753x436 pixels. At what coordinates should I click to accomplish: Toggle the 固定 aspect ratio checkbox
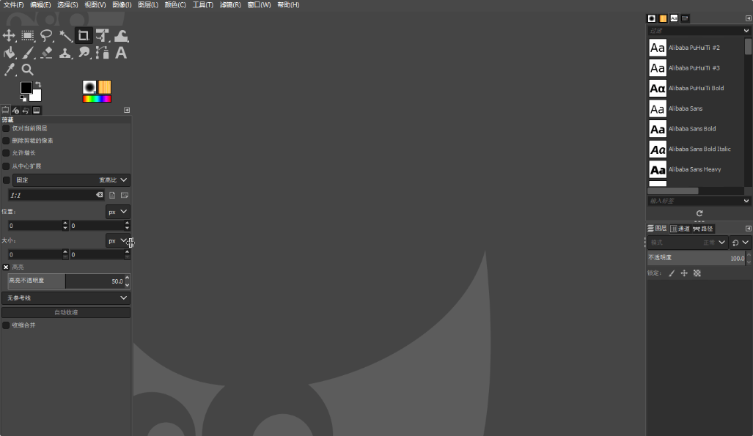coord(7,180)
